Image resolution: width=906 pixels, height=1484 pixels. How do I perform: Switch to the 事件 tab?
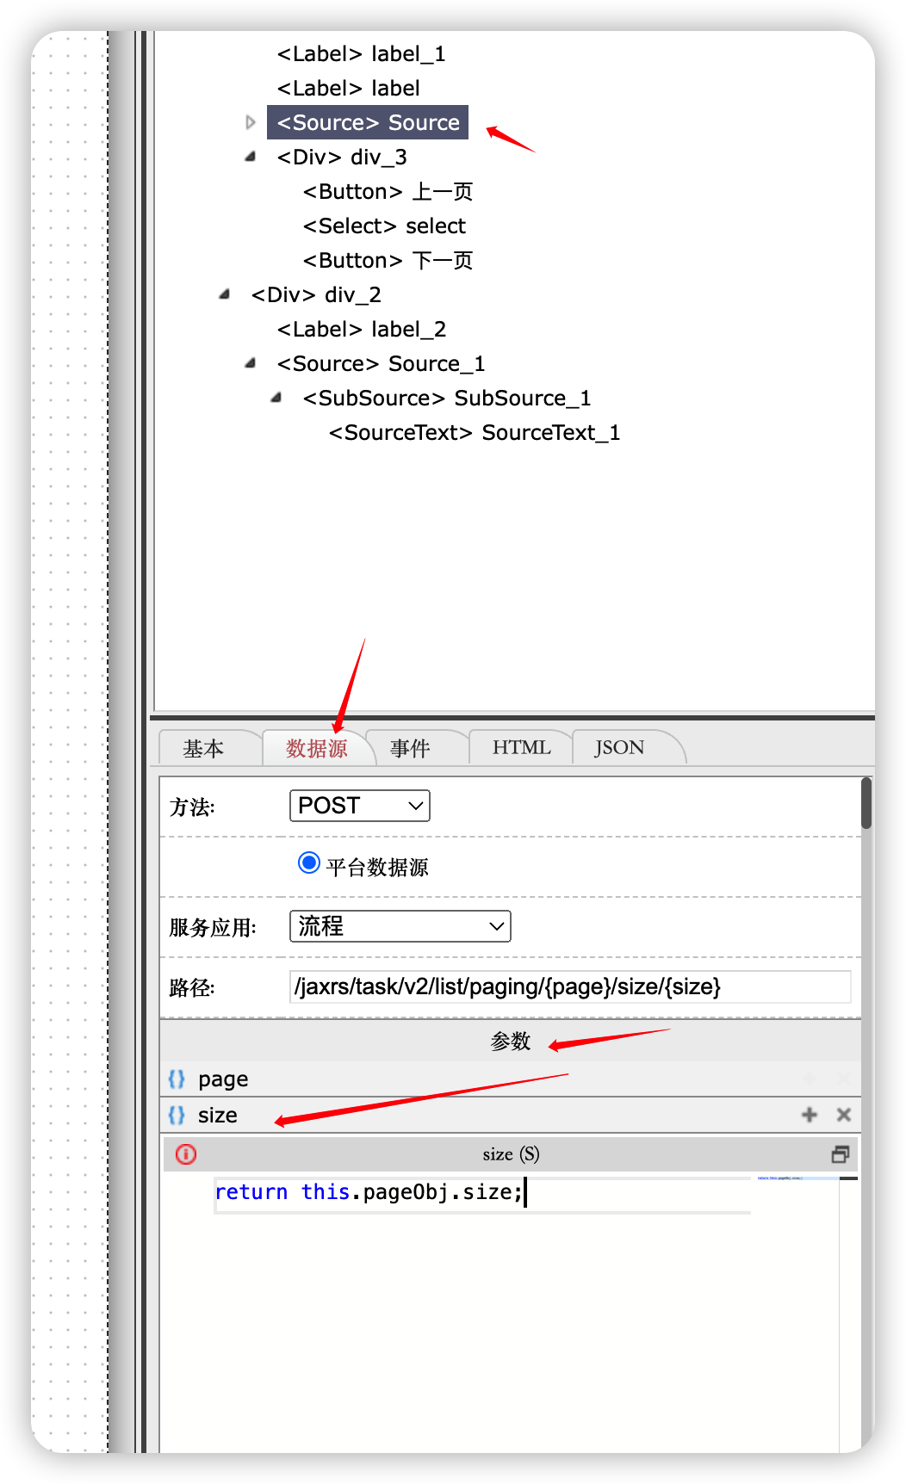(410, 748)
